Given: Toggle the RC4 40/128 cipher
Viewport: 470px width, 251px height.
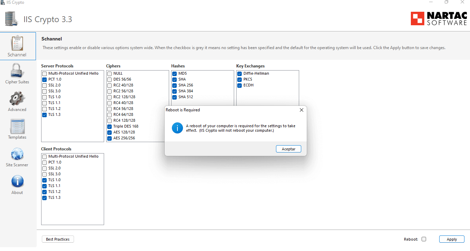Looking at the screenshot, I should 109,103.
